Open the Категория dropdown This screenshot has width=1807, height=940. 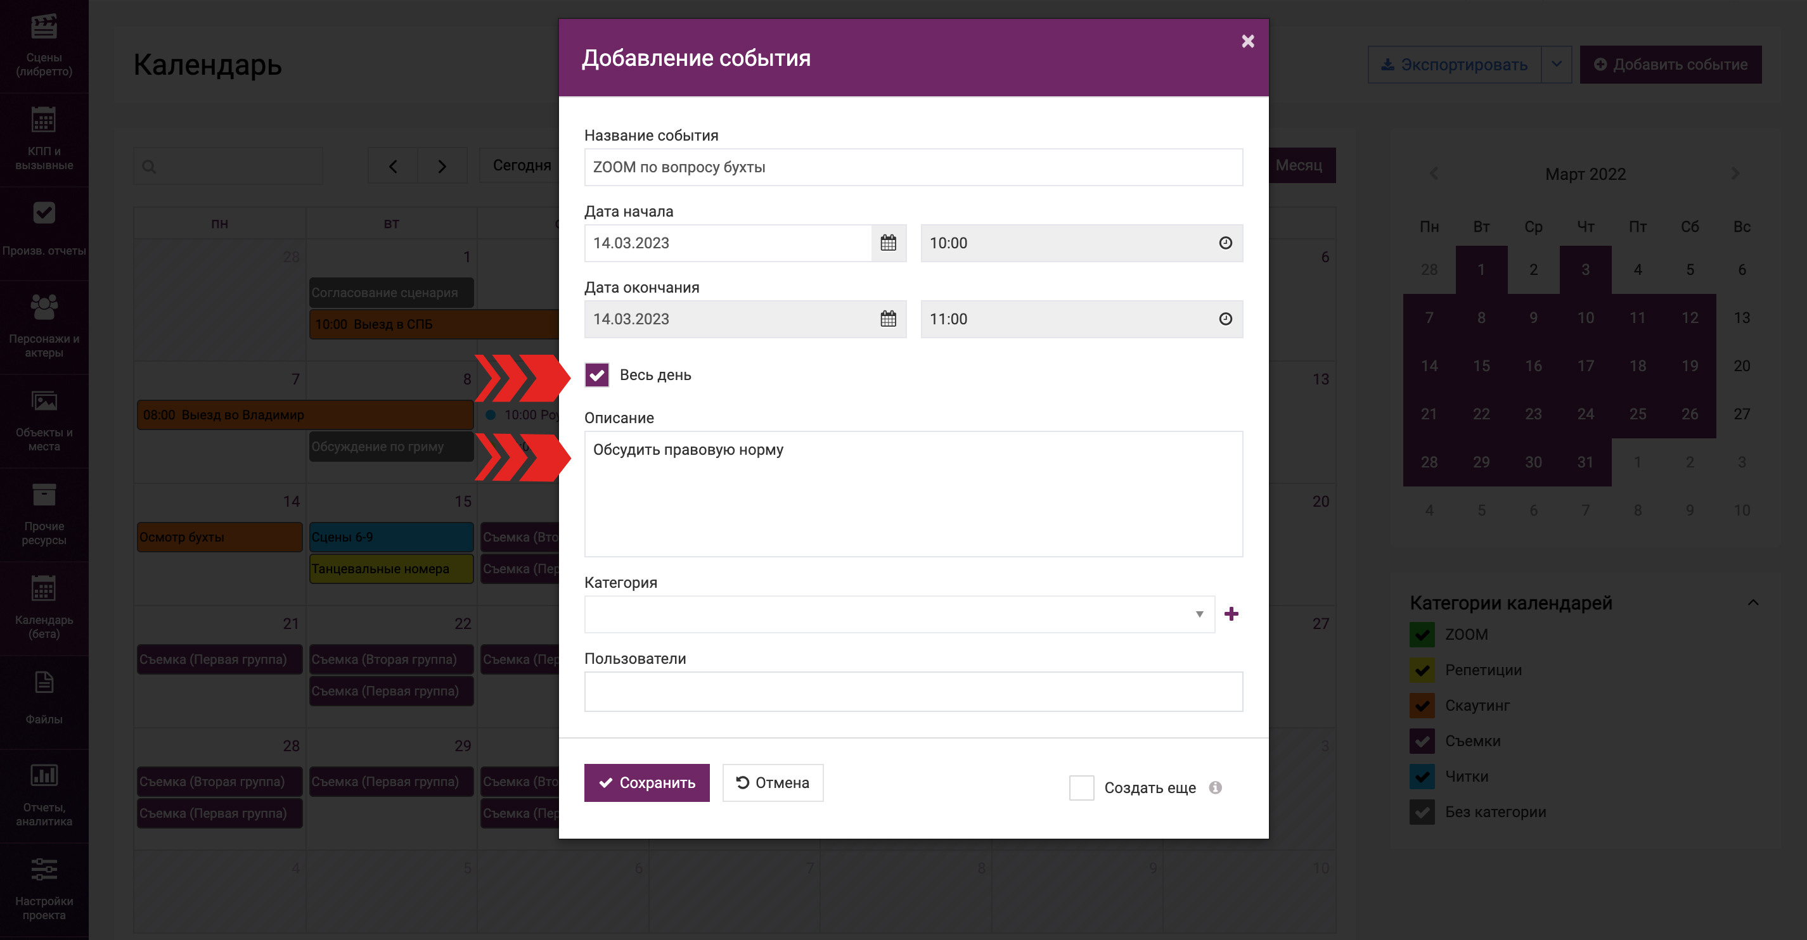point(899,614)
